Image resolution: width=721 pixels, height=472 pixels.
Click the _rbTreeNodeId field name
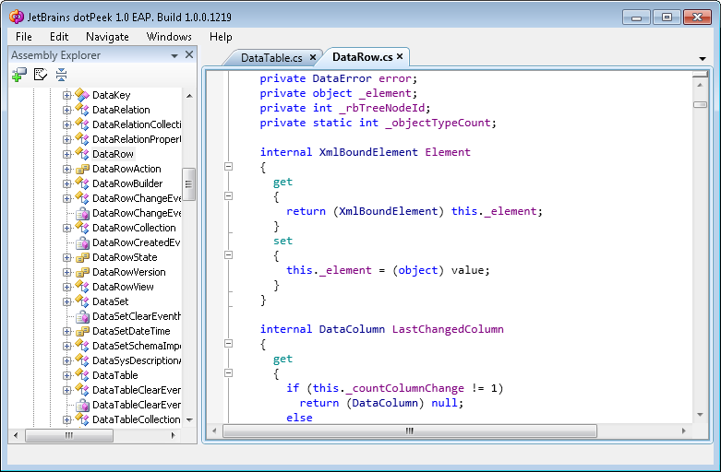(381, 108)
